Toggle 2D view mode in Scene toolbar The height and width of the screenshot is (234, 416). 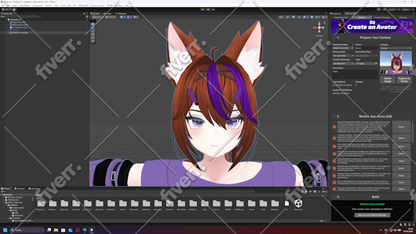[288, 17]
